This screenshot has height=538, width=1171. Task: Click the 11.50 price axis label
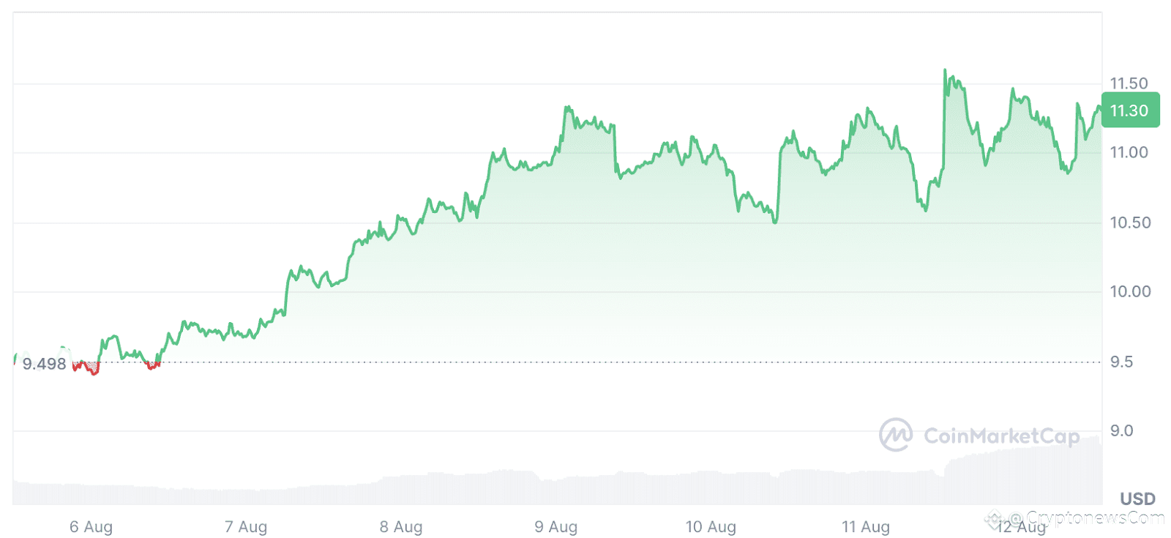(x=1129, y=83)
